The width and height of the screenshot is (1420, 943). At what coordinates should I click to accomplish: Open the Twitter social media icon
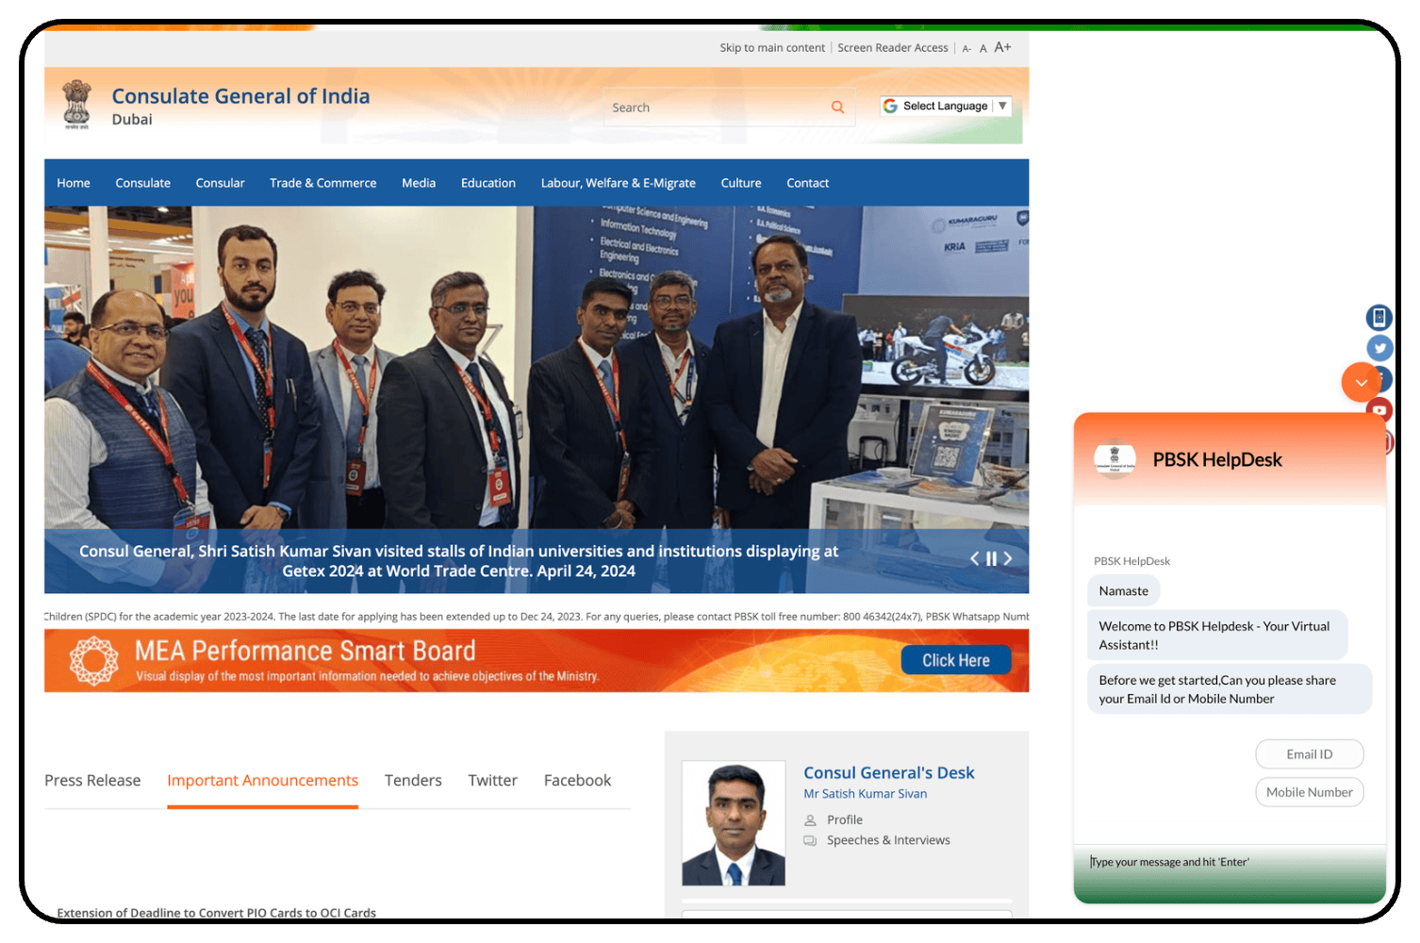point(1379,348)
